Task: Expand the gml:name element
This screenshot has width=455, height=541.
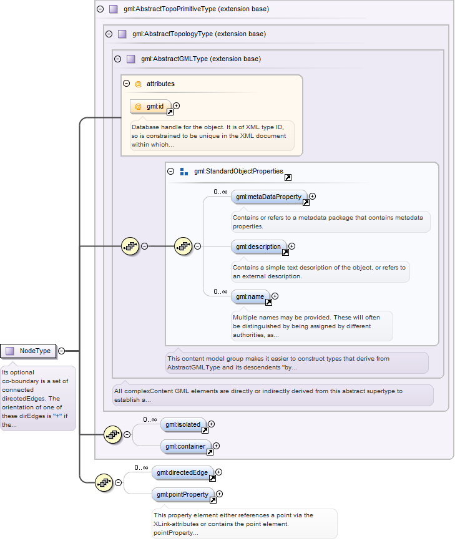Action: point(275,296)
